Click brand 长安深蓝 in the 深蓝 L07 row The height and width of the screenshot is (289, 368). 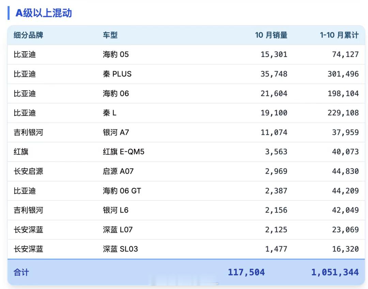pos(28,230)
